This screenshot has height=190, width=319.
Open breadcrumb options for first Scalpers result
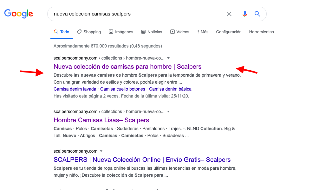pyautogui.click(x=168, y=58)
